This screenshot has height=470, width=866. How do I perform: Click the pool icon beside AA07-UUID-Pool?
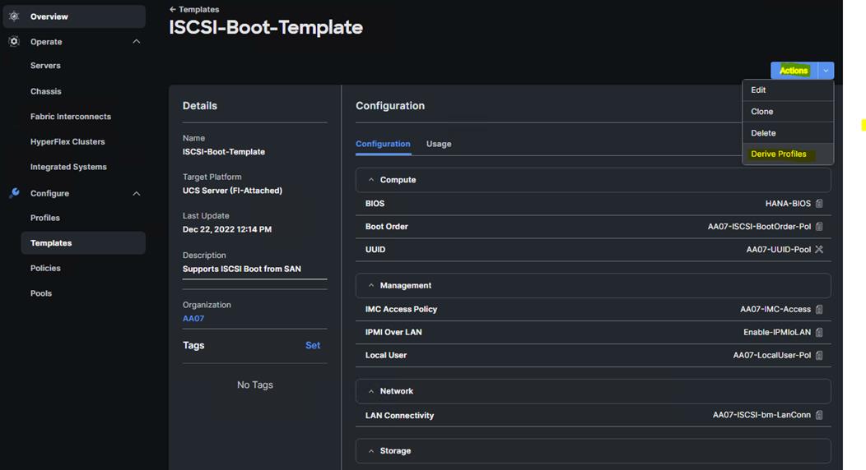tap(819, 250)
